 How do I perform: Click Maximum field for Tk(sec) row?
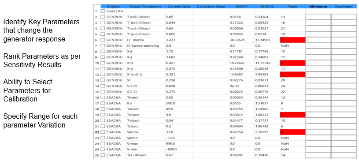pyautogui.click(x=344, y=115)
